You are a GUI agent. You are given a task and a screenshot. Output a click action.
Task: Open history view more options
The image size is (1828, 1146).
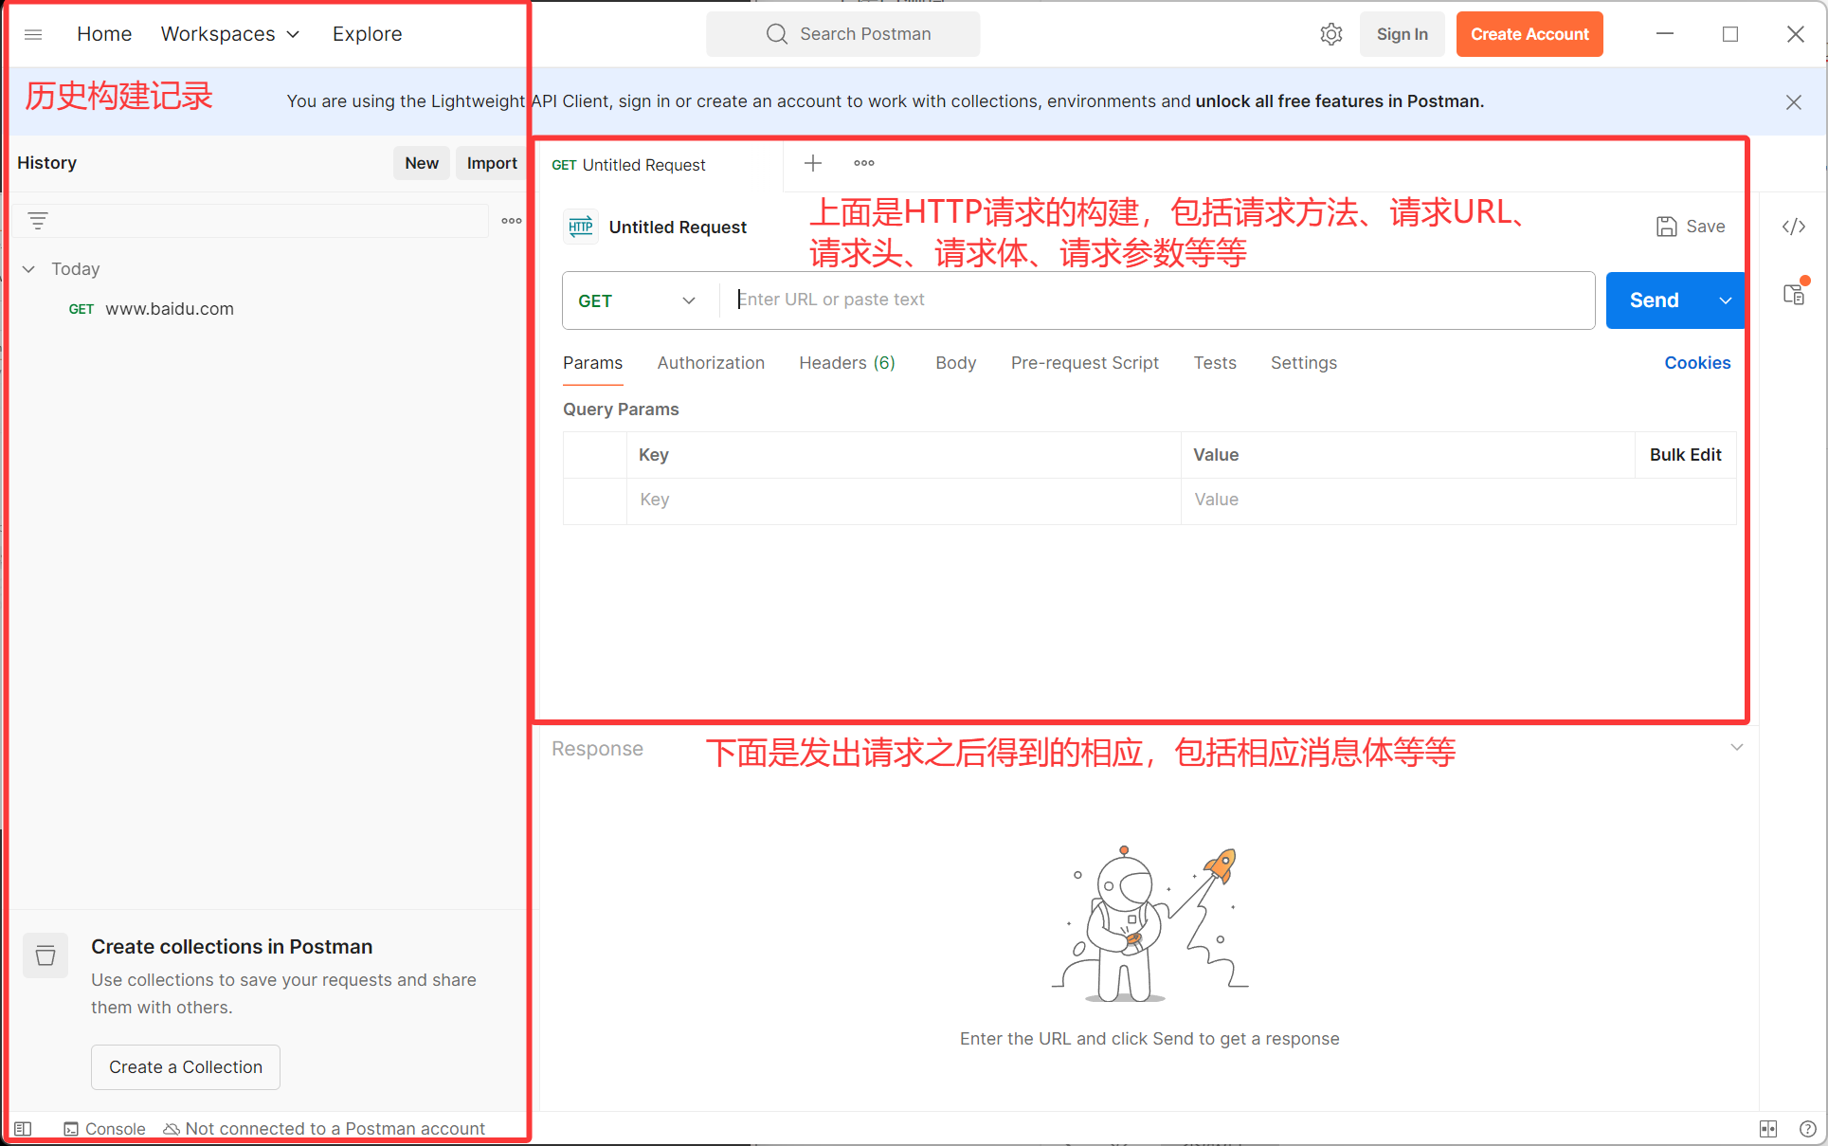(511, 221)
